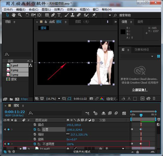Click the RGB channel display icon
Screen dimensions: 163x156
point(102,98)
